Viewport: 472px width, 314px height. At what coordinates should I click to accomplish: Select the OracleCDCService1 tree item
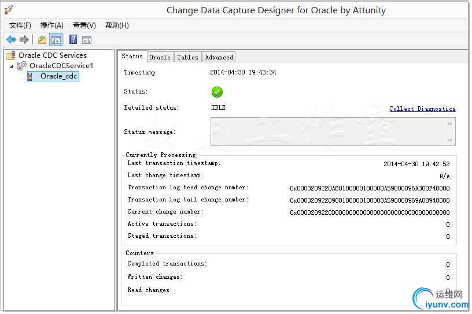pyautogui.click(x=61, y=65)
